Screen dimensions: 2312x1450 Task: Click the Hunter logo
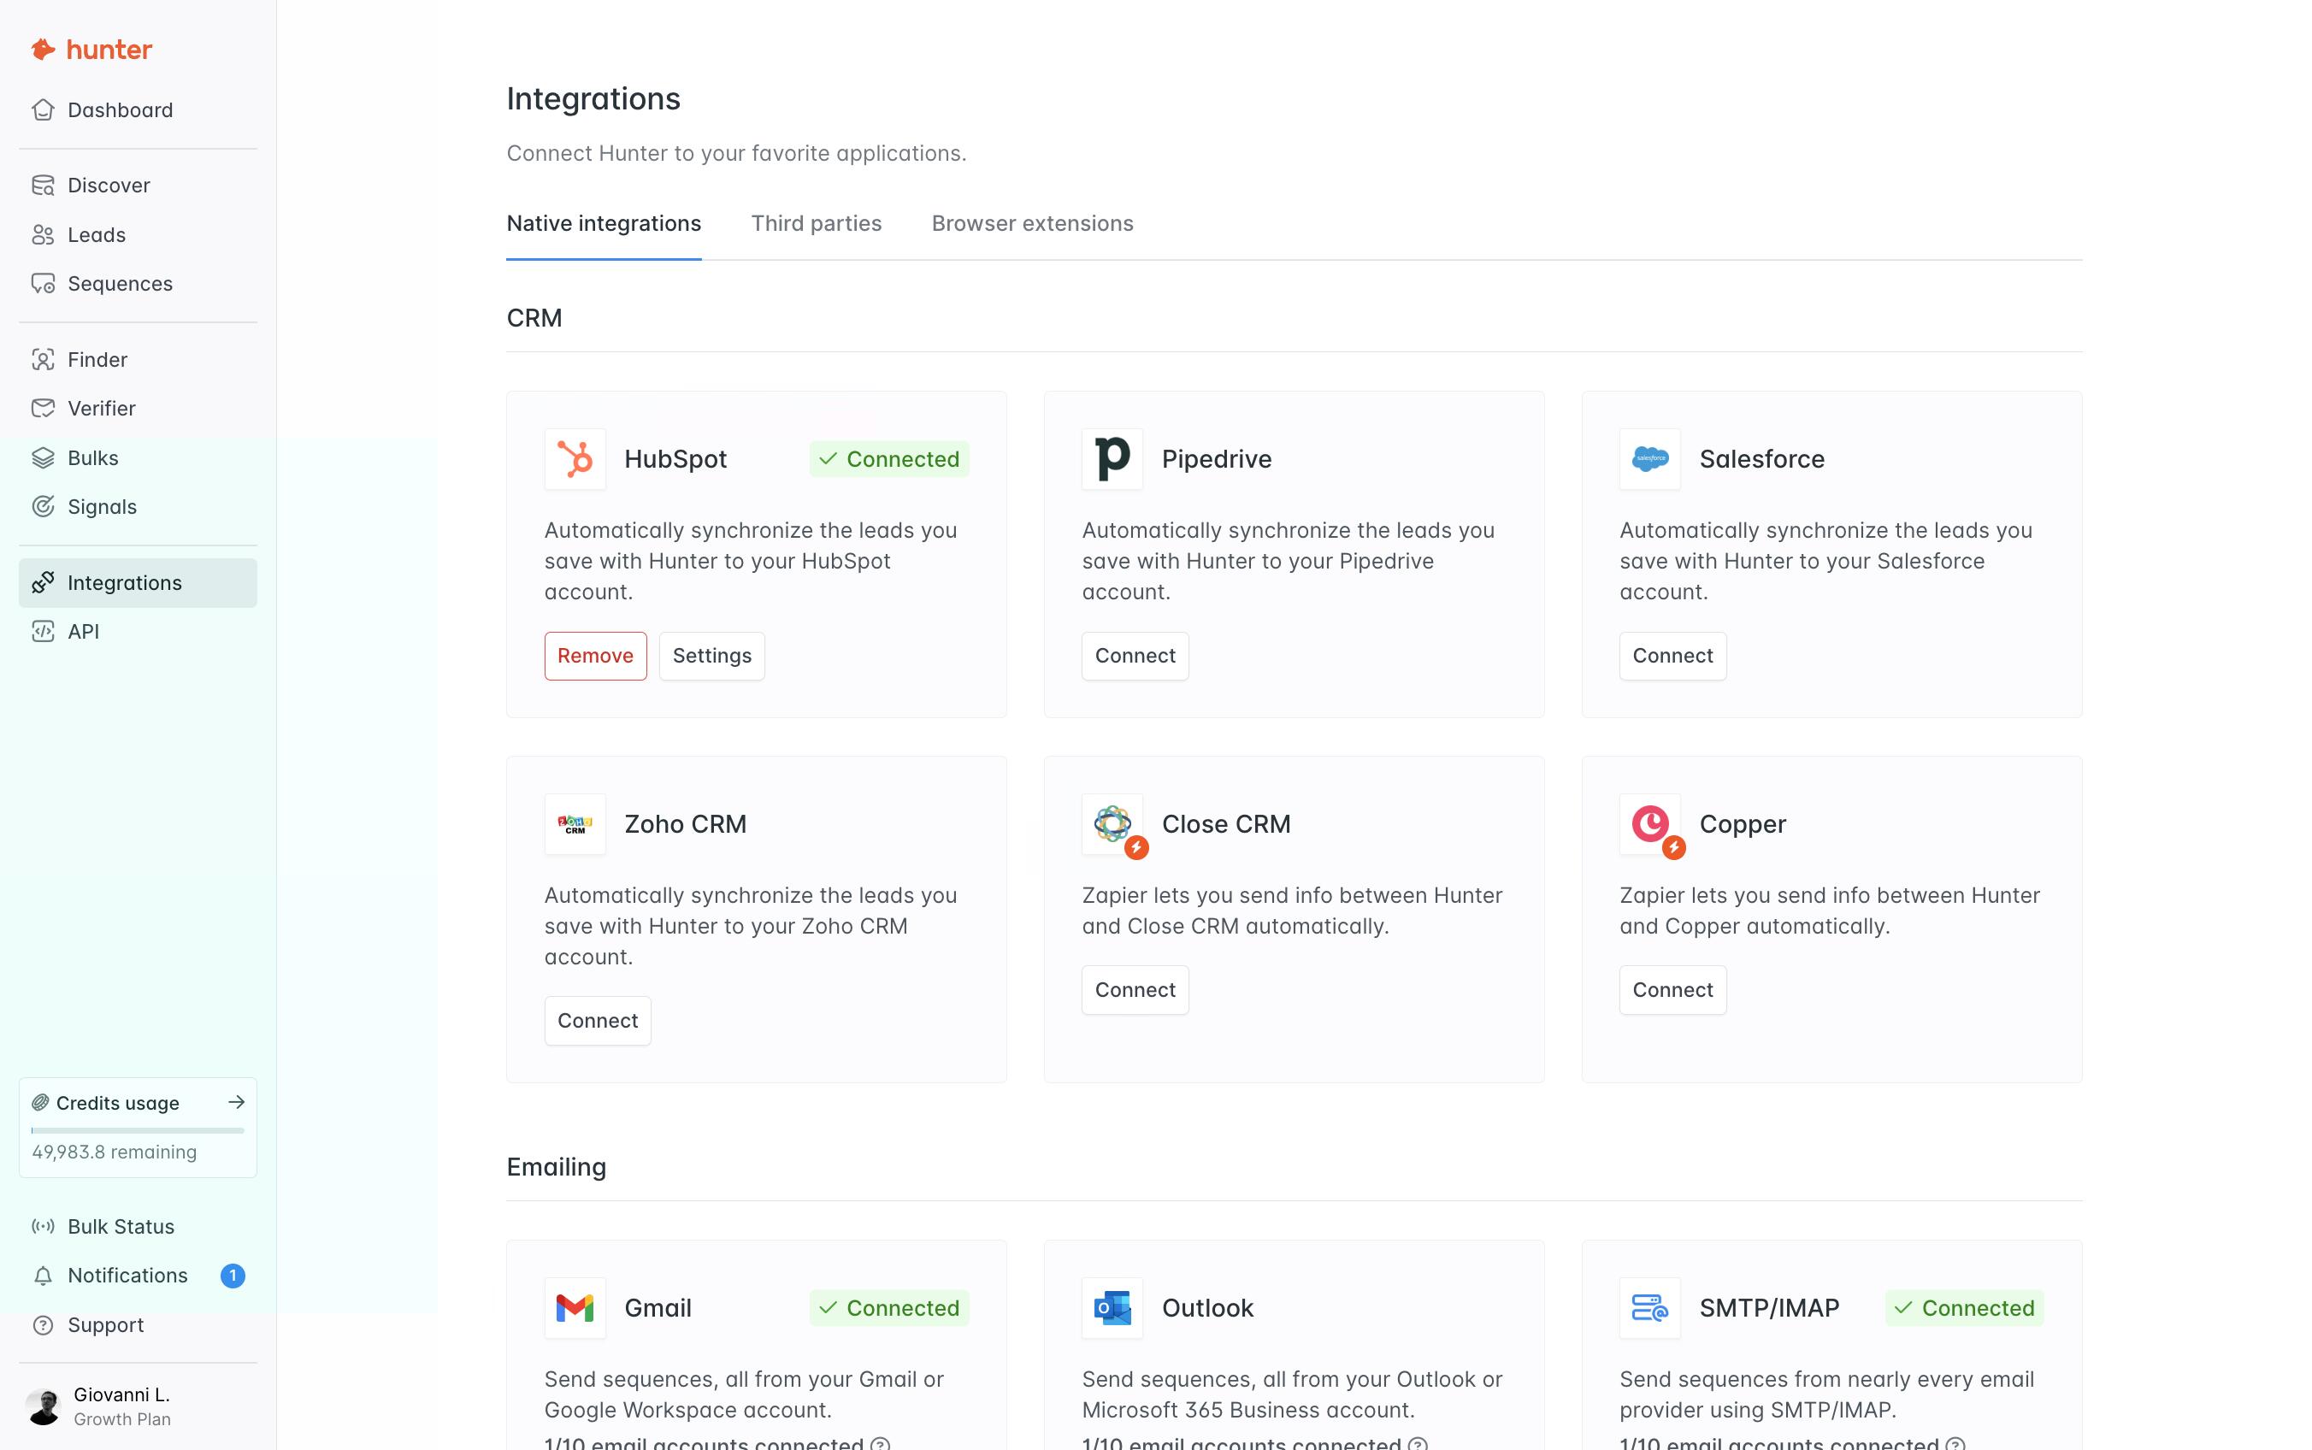(92, 49)
